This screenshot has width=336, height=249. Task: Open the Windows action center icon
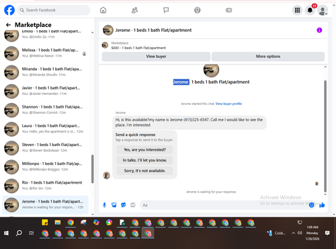327,233
